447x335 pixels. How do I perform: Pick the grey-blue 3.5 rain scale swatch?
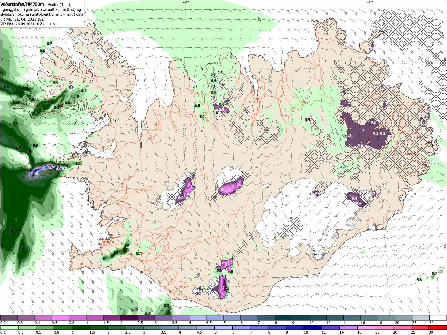(x=170, y=328)
